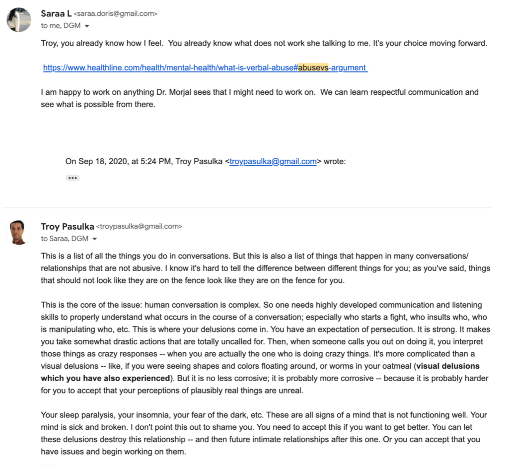Click the yellow highlighted "abusevs" text
Viewport: 508px width, 466px height.
coord(313,67)
